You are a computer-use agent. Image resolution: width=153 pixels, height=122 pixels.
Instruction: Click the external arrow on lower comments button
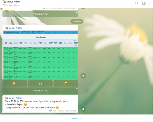(x=77, y=89)
